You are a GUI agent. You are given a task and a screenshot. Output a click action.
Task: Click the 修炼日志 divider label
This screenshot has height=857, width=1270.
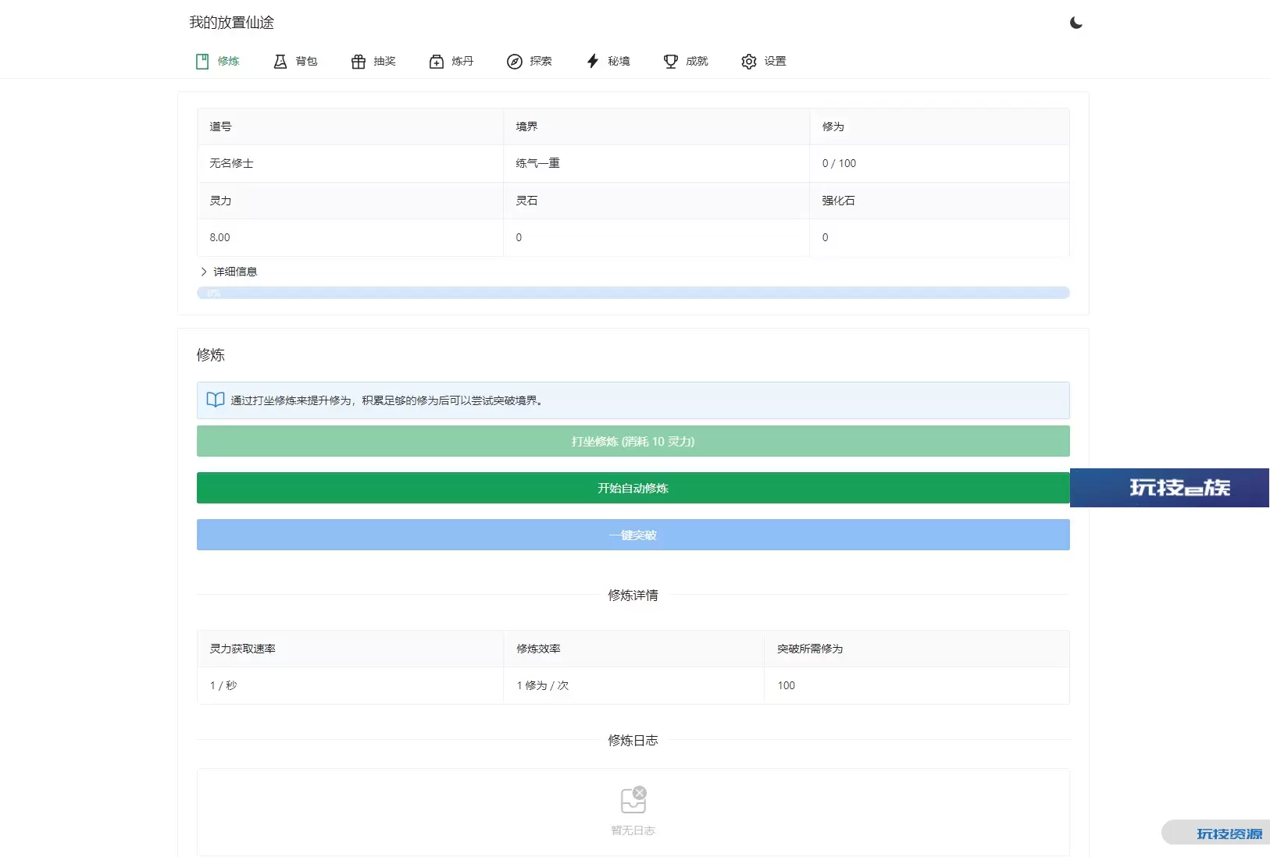click(633, 740)
